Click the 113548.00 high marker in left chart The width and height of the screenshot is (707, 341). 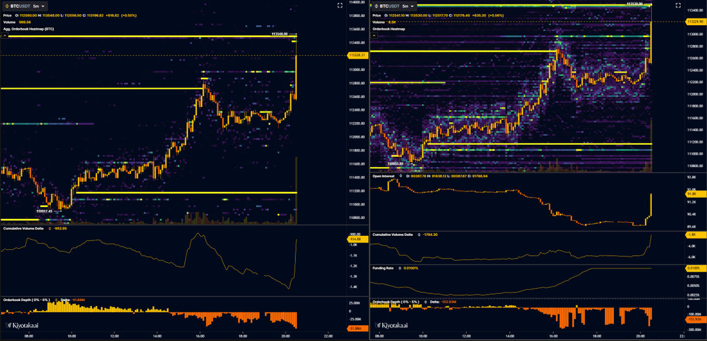(280, 34)
